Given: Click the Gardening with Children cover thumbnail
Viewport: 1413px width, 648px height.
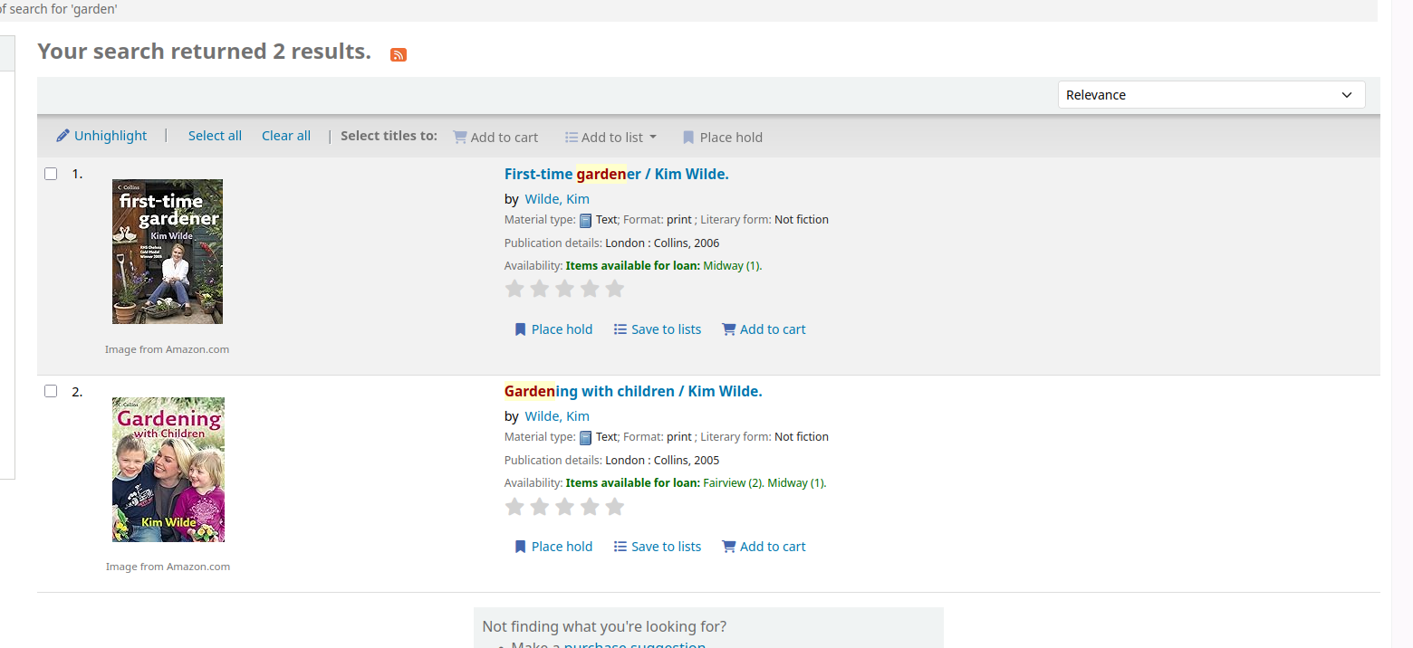Looking at the screenshot, I should 168,470.
